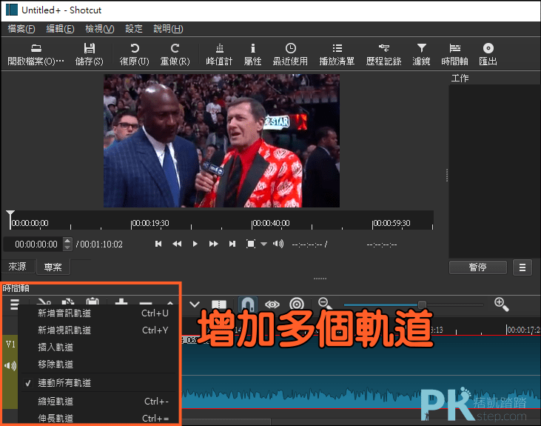Click the rewind playback button
This screenshot has width=541, height=426.
coord(177,244)
